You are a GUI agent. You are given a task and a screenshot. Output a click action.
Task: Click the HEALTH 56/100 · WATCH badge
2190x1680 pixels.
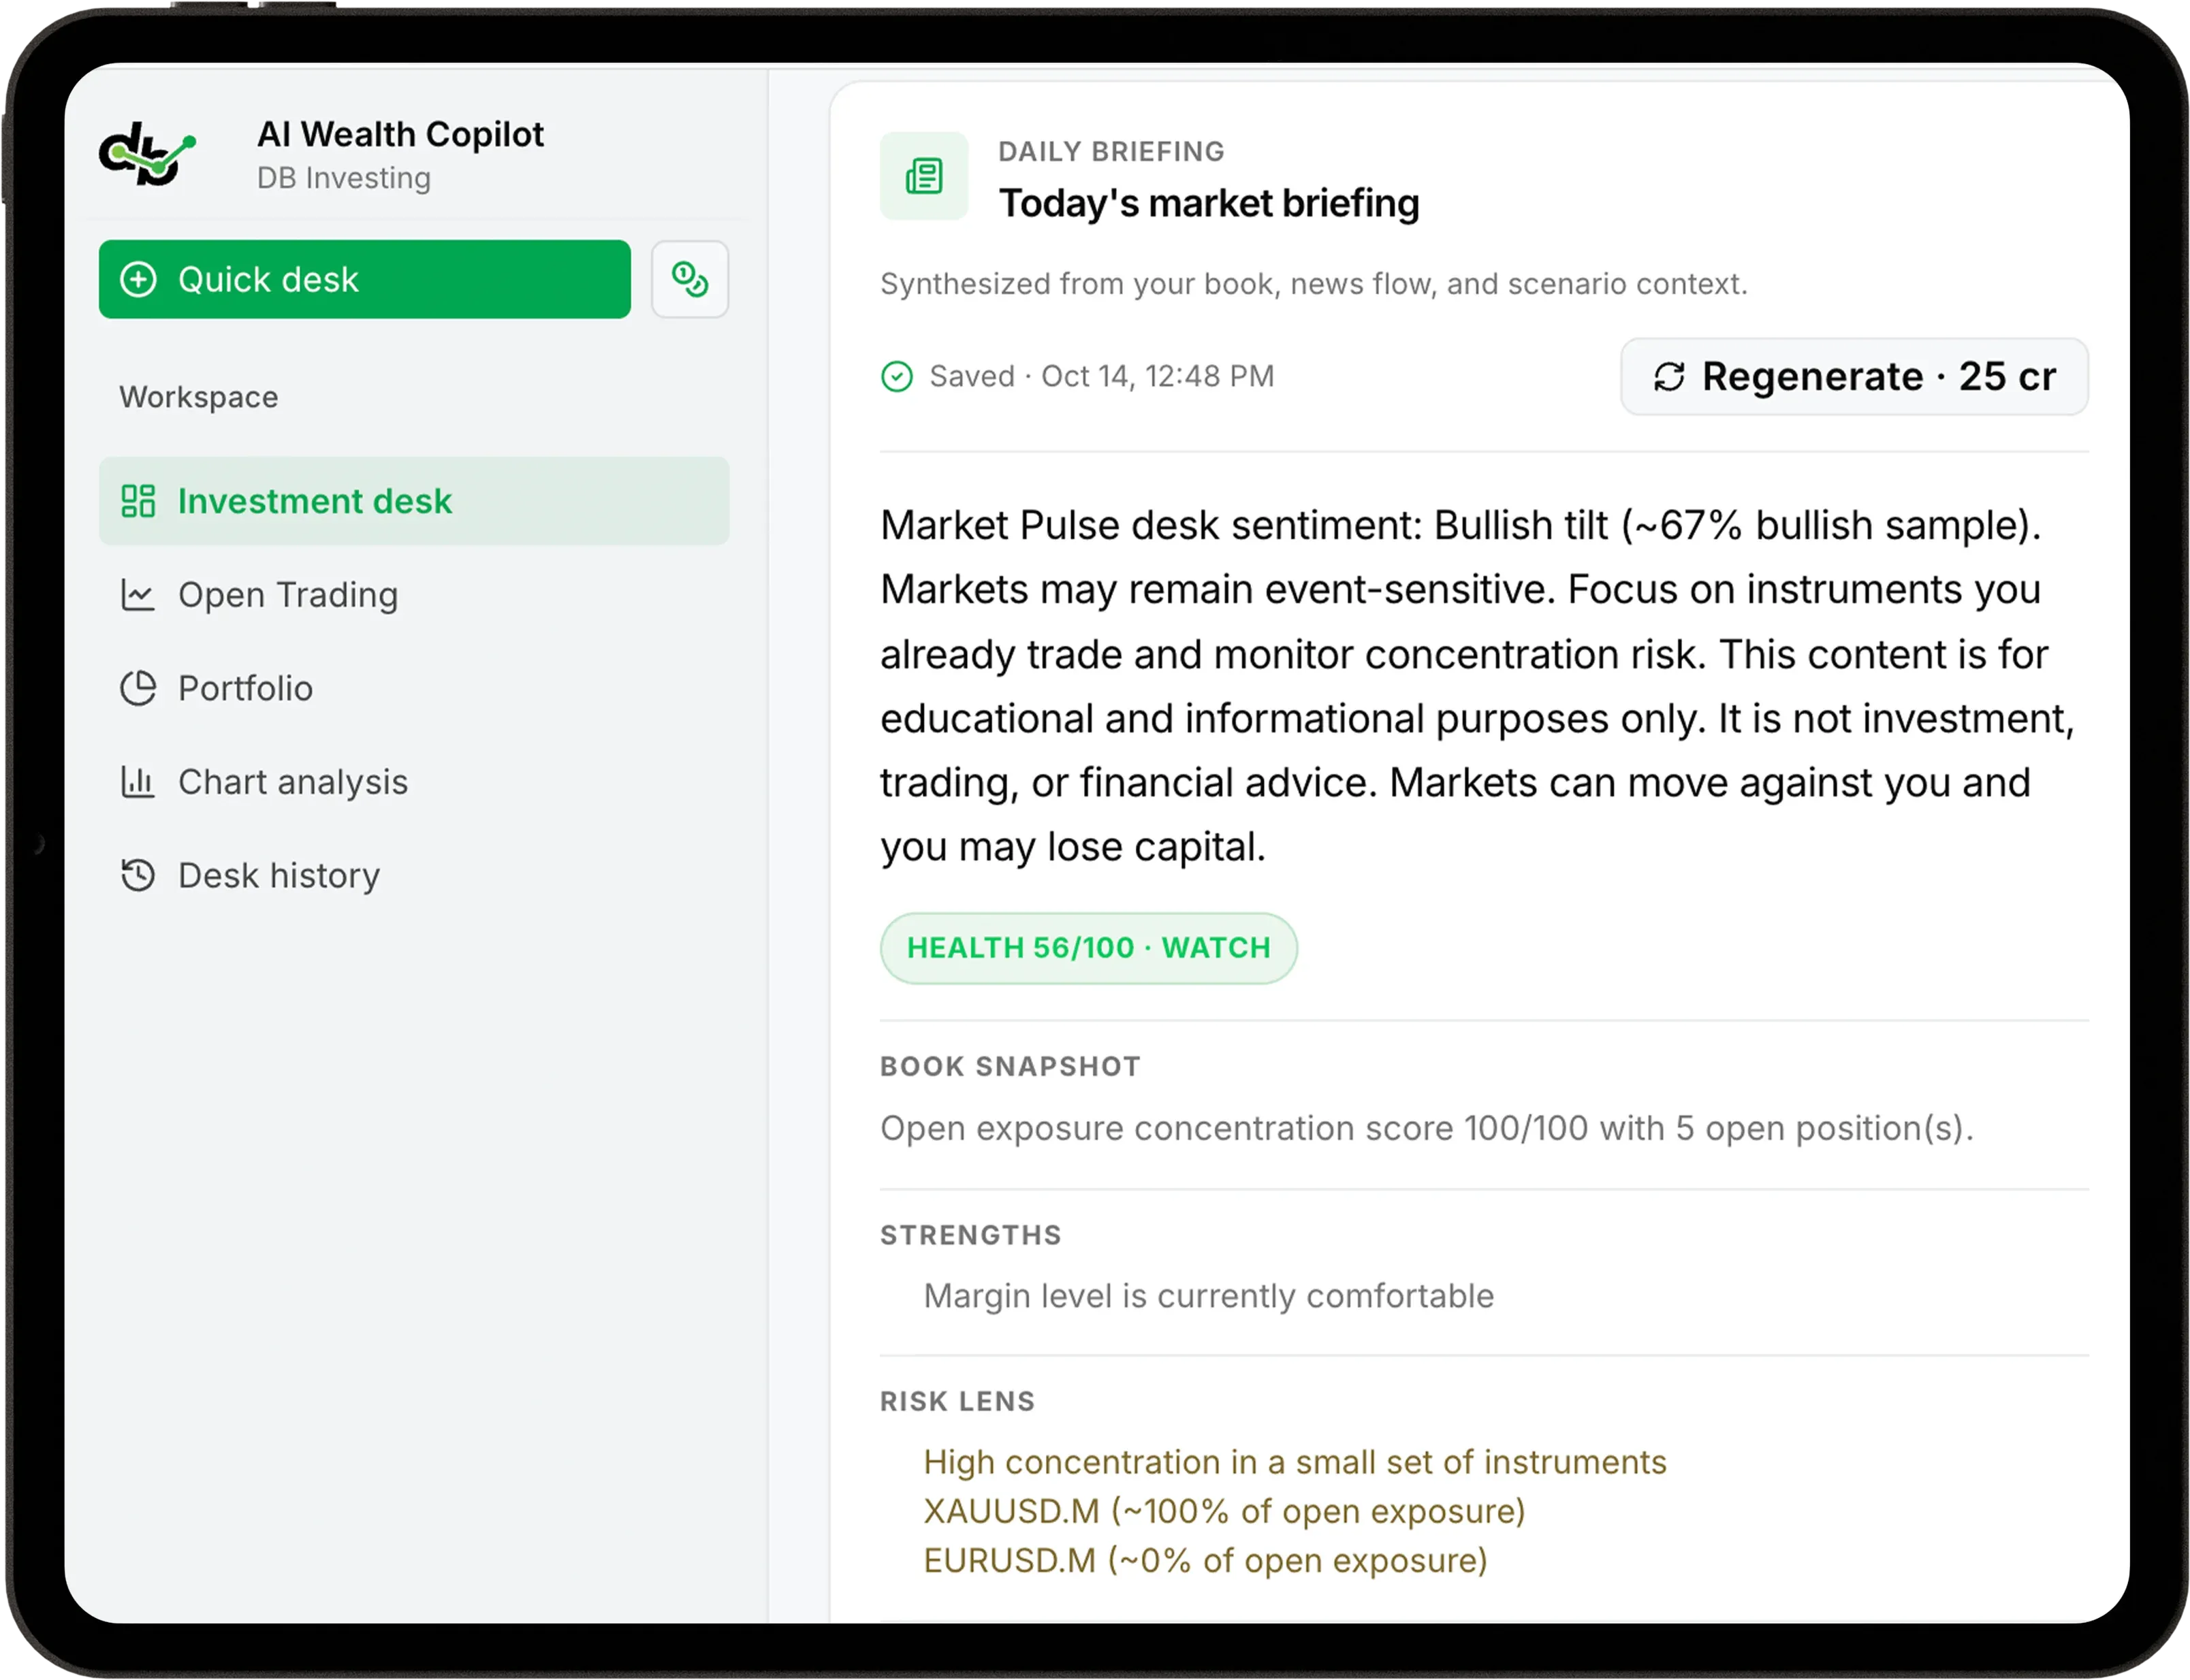pos(1088,948)
